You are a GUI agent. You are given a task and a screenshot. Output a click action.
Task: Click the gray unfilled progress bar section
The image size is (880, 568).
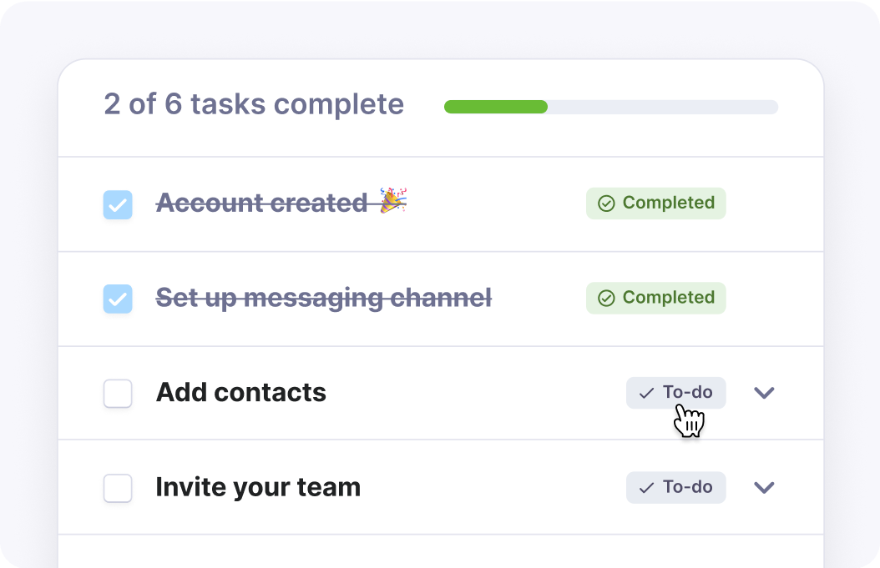pos(662,107)
